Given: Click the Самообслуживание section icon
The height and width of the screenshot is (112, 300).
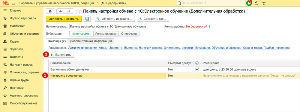Looking at the screenshot, I should [x=5, y=103].
